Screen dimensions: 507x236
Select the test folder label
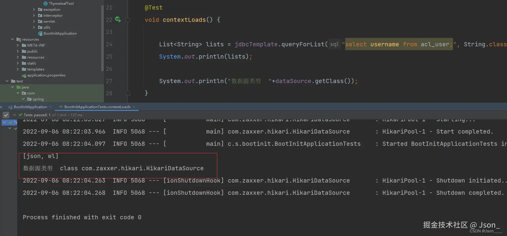19,81
